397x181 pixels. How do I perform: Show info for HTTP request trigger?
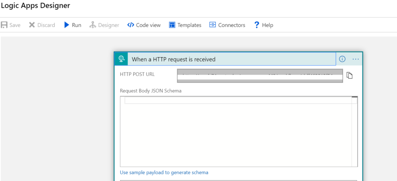[x=342, y=59]
